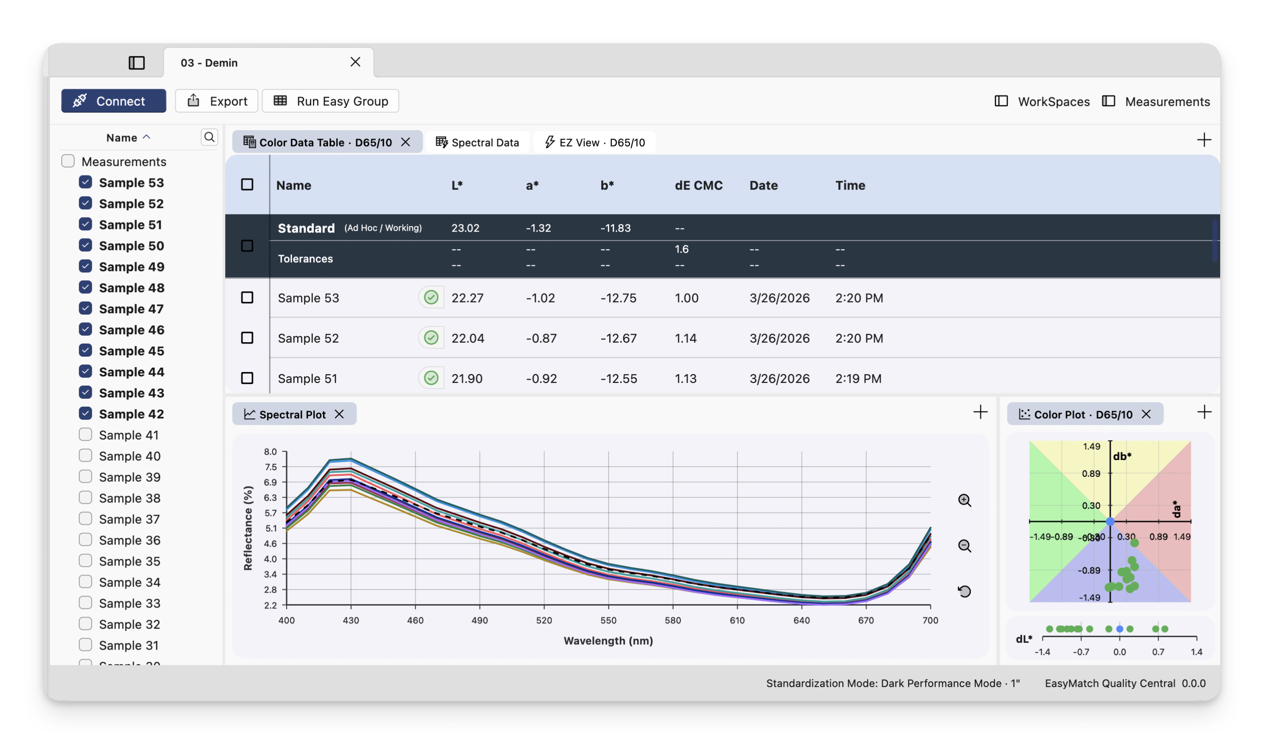The image size is (1264, 744).
Task: Zoom out on the spectral plot
Action: pos(964,546)
